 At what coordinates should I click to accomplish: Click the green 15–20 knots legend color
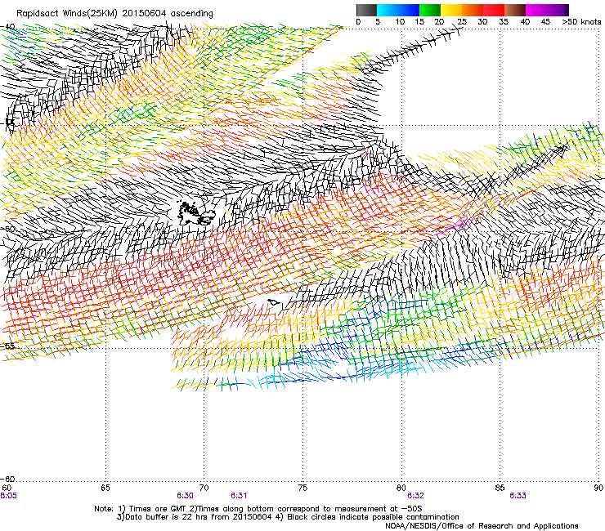pos(430,10)
